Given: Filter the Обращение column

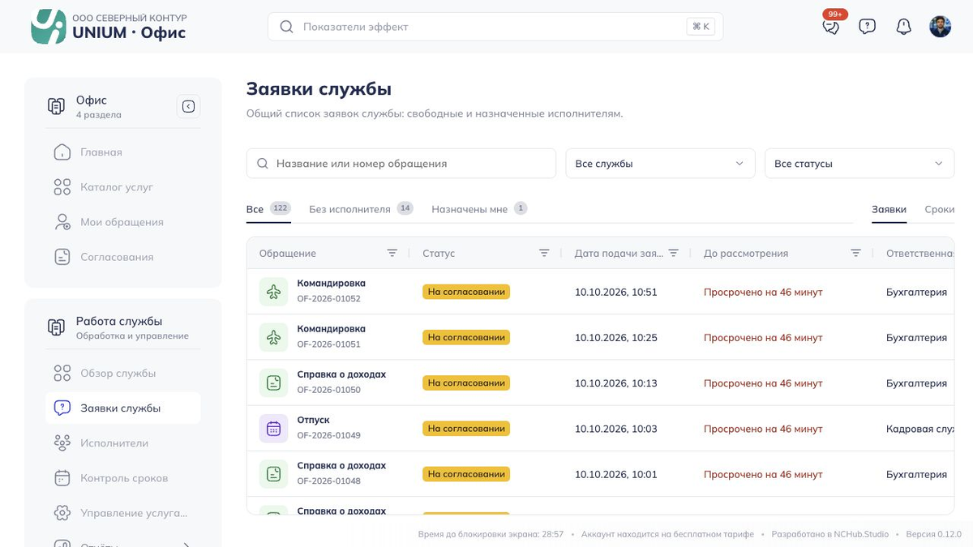Looking at the screenshot, I should tap(392, 253).
